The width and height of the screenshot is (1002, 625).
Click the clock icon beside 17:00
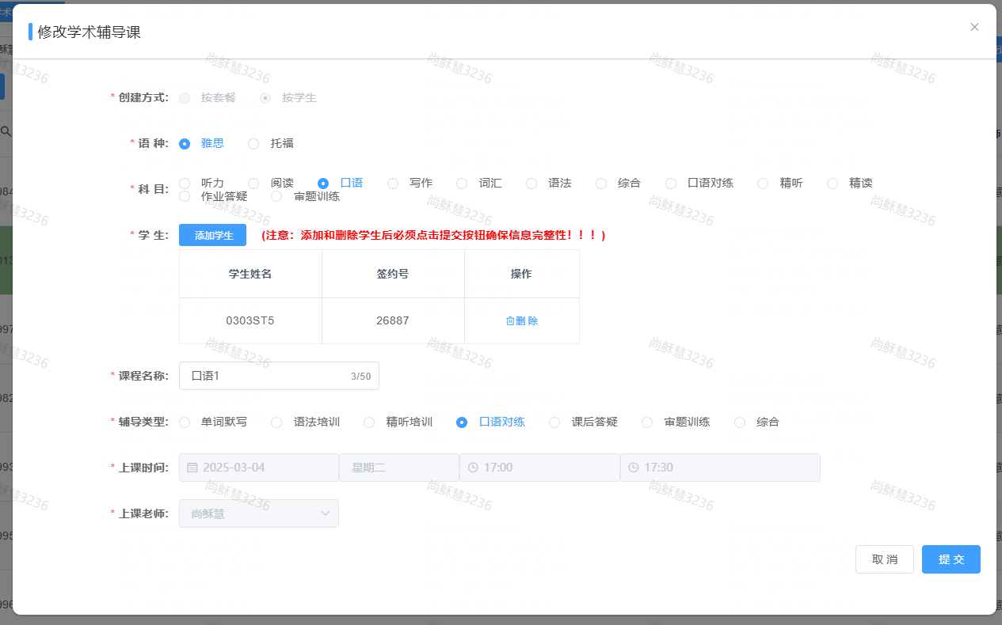473,468
